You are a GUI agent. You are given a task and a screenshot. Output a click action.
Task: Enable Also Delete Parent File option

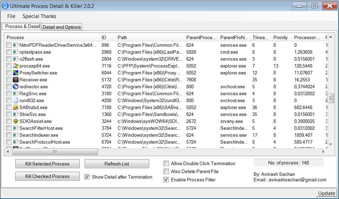click(x=166, y=171)
